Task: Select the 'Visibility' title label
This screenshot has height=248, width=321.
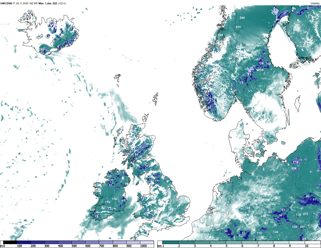Action: [315, 4]
